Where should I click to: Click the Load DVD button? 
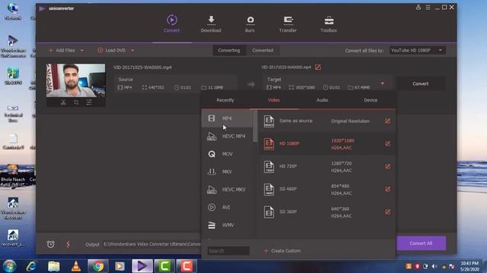point(112,51)
